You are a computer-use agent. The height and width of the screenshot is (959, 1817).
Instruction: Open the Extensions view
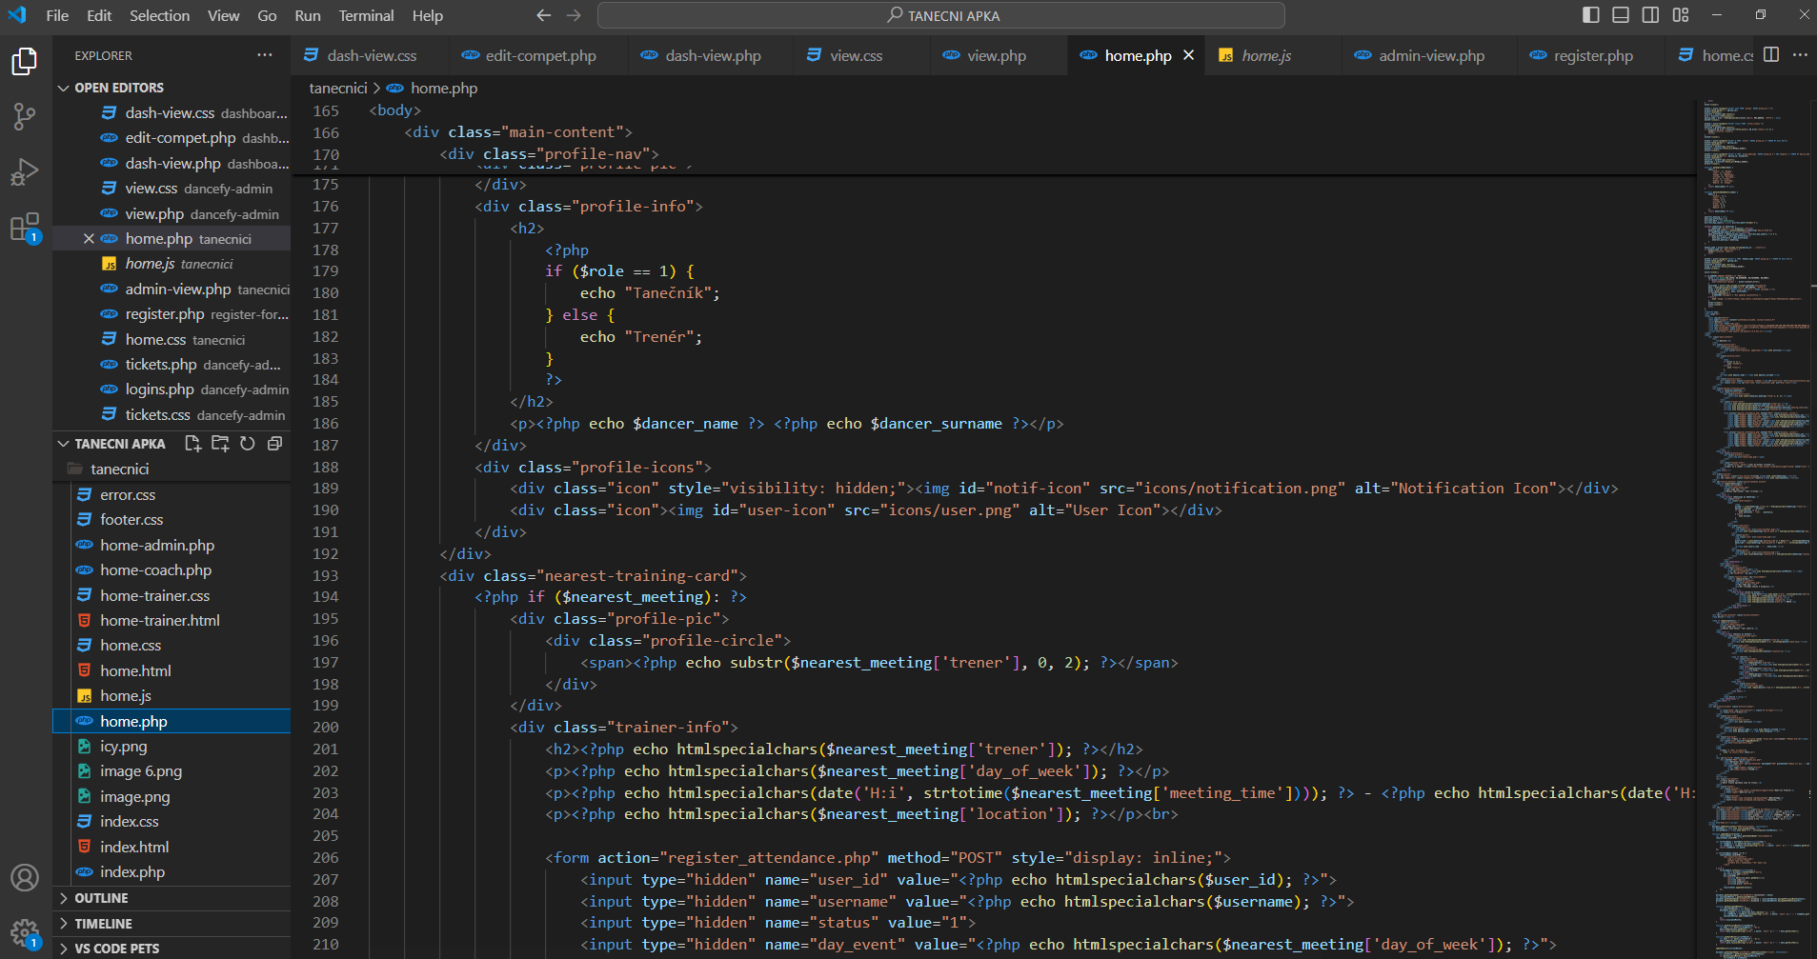click(25, 228)
